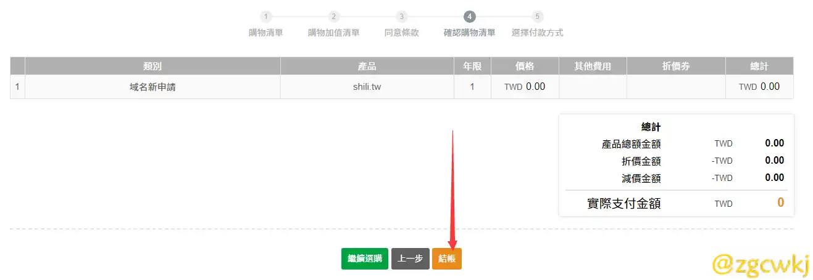Go to the 選擇付款方式 step label
Screen dimensions: 813x280
[537, 33]
